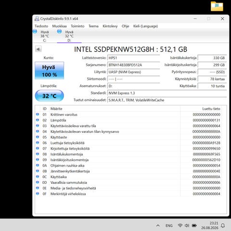Click the volume speaker tray icon
Screen dimensions: 231x231
(x=187, y=225)
